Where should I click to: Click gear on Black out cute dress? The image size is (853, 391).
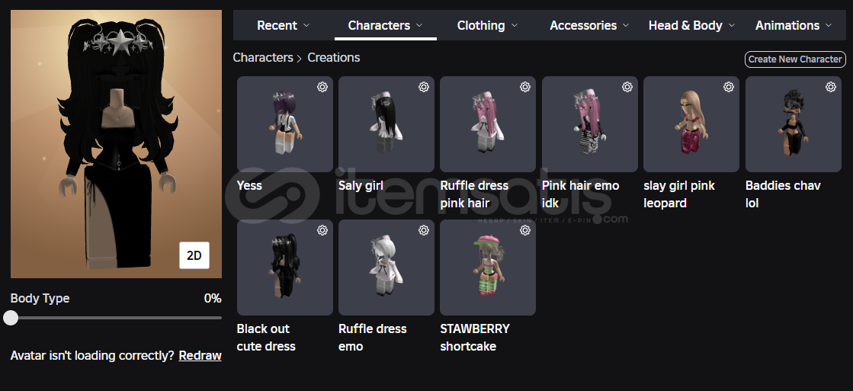(x=322, y=231)
